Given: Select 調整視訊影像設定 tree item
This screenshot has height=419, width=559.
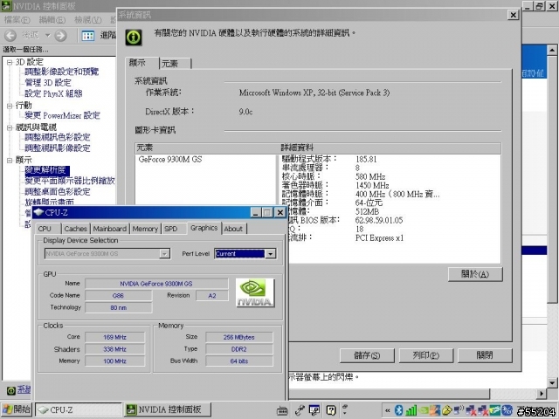Looking at the screenshot, I should 58,148.
